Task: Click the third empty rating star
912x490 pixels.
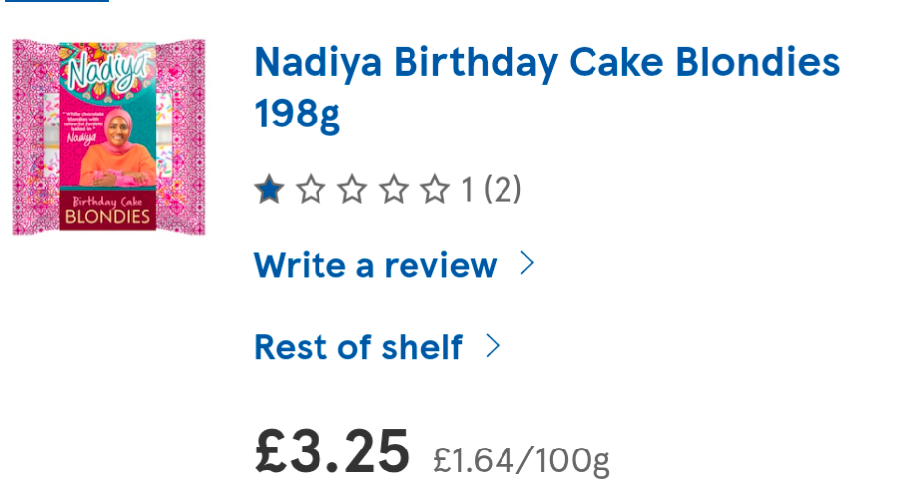Action: click(x=352, y=189)
